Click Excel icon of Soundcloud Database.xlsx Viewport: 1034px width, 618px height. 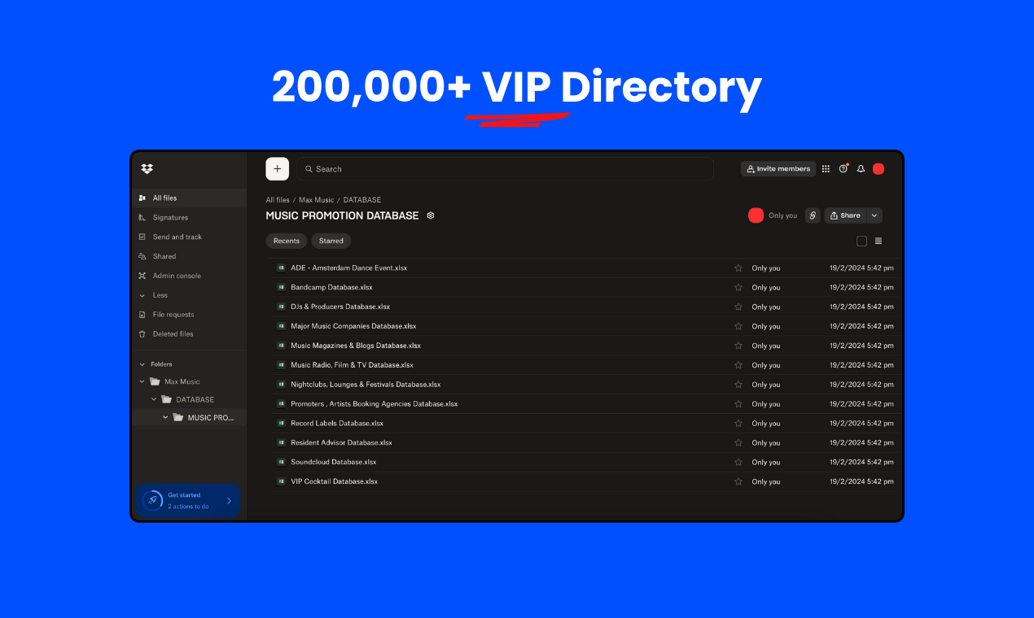(281, 462)
